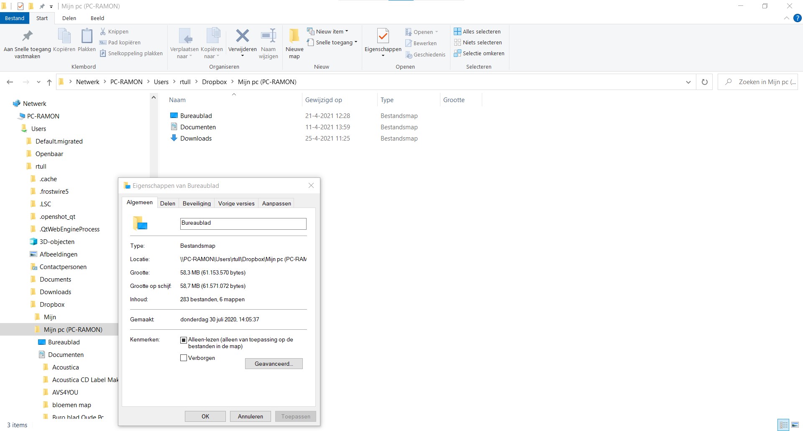Open the Beeld ribbon tab

pos(97,18)
